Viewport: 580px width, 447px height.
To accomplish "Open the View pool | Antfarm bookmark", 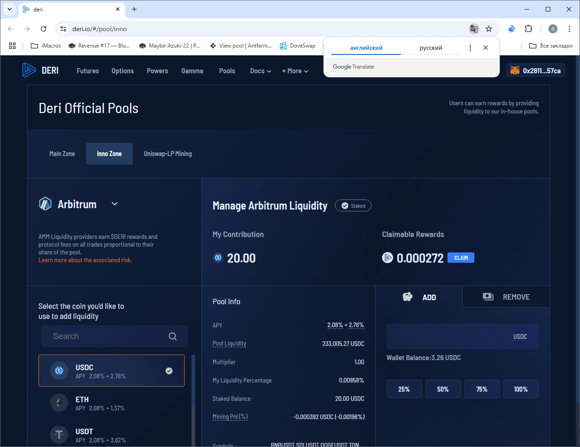I will 241,46.
